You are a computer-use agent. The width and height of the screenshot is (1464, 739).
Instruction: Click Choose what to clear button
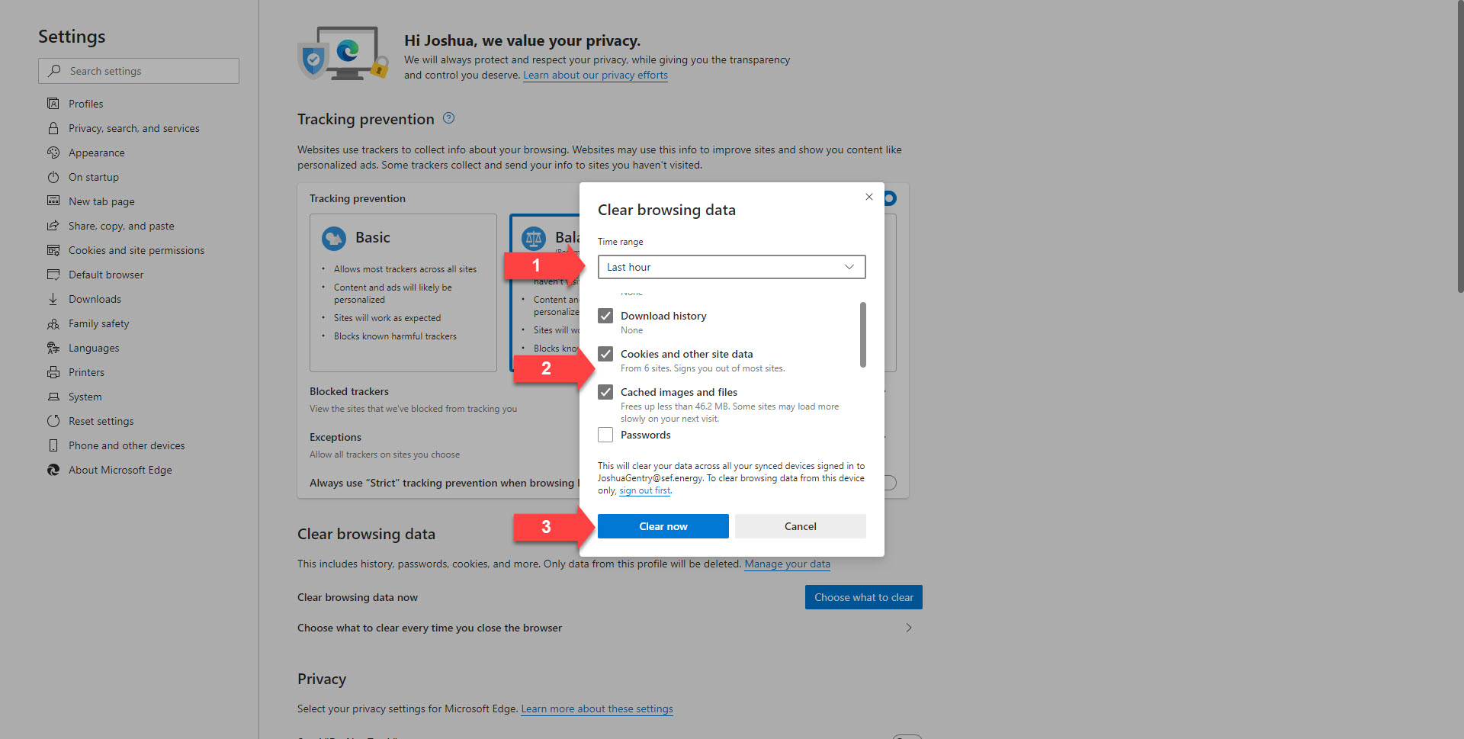pyautogui.click(x=864, y=597)
